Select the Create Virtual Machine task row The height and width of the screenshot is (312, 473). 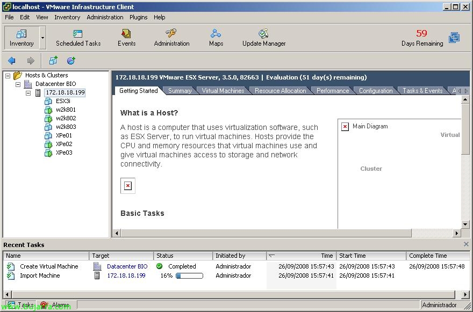236,266
